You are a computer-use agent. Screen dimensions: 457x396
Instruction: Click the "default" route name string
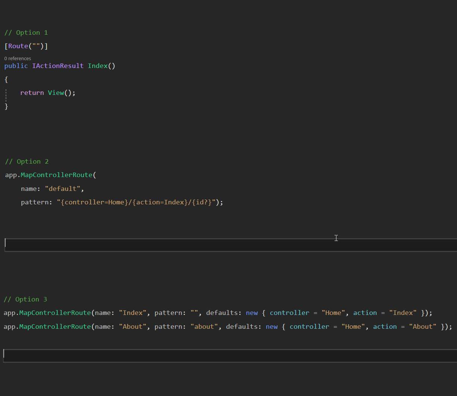(x=63, y=188)
